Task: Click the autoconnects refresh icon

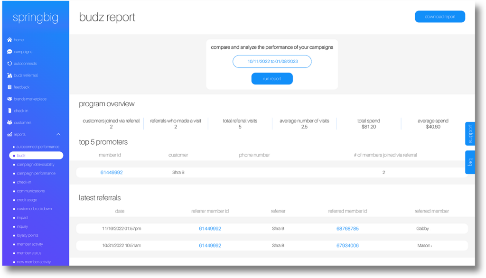Action: [x=9, y=63]
